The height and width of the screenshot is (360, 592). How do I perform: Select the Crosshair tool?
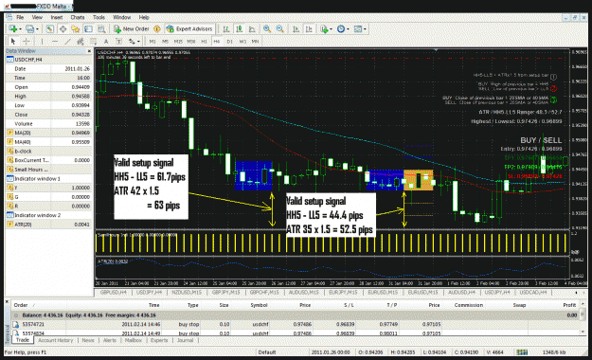27,41
